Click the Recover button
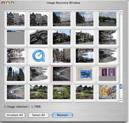 tap(62, 115)
